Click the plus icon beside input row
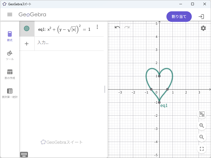This screenshot has width=211, height=158. (27, 44)
